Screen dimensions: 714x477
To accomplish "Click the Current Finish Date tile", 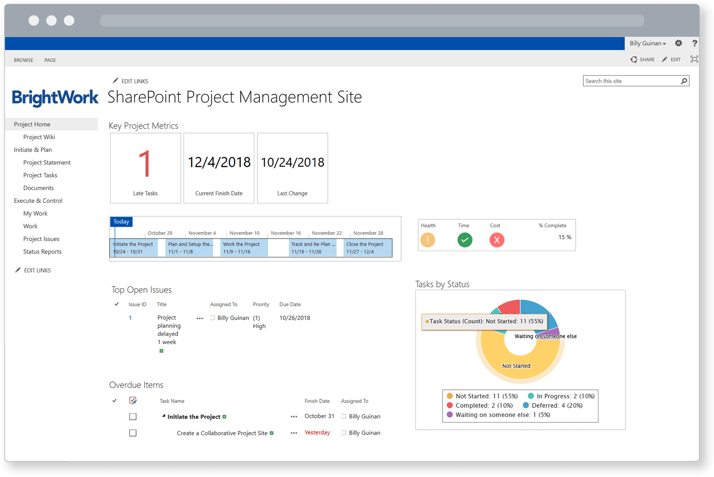I will point(219,168).
